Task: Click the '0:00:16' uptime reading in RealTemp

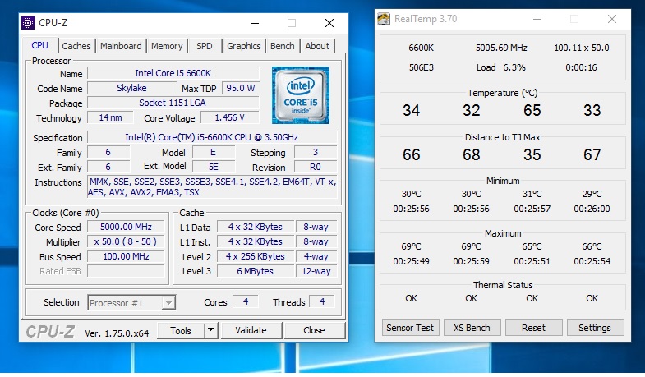Action: click(581, 67)
